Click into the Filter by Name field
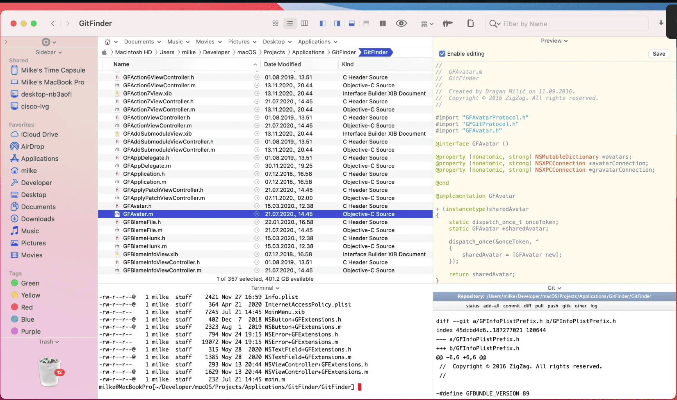 [567, 24]
